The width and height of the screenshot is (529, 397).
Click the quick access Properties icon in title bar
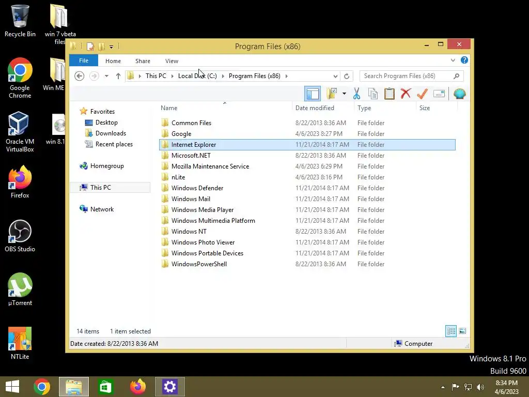(90, 46)
